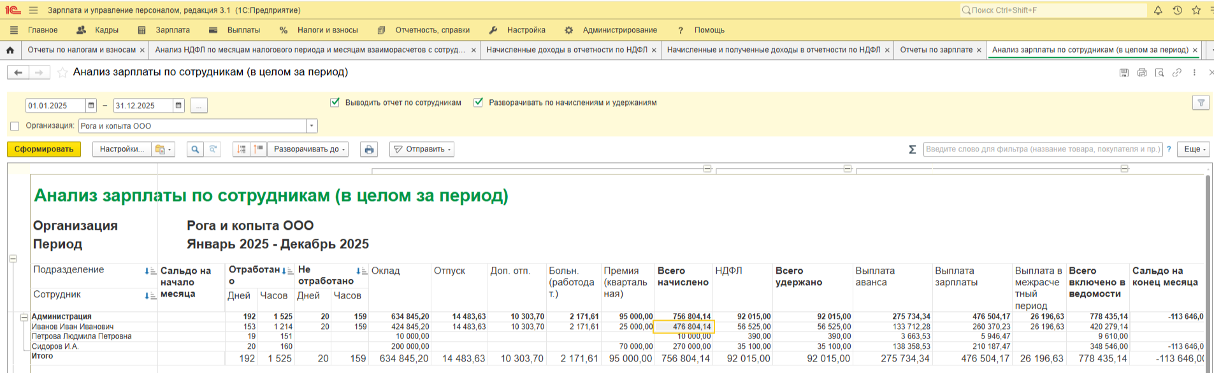This screenshot has width=1214, height=373.
Task: Expand all groups toolbar icon
Action: tap(259, 149)
